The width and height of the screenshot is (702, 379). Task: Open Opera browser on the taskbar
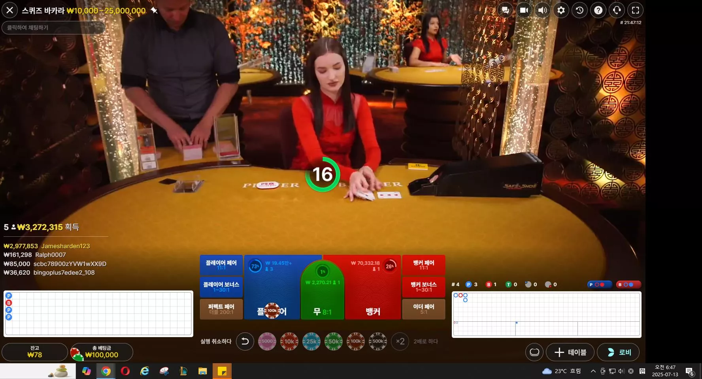click(x=125, y=371)
